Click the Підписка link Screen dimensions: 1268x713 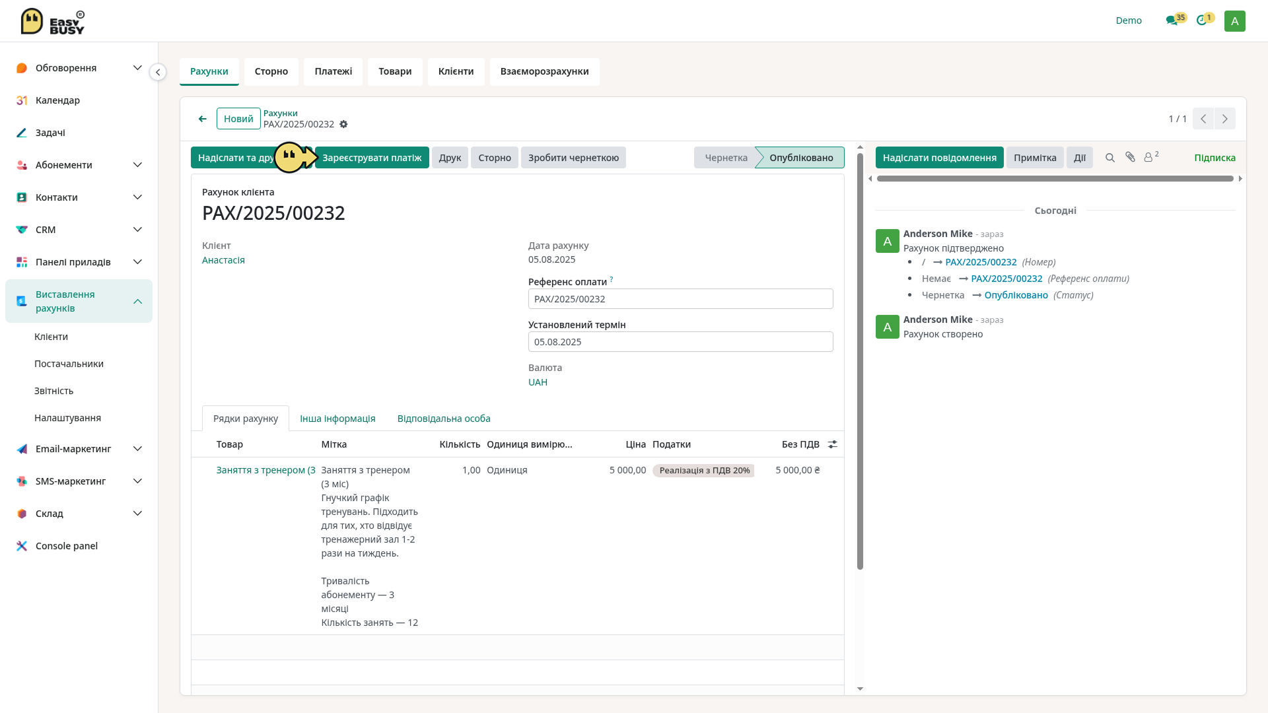(1215, 158)
